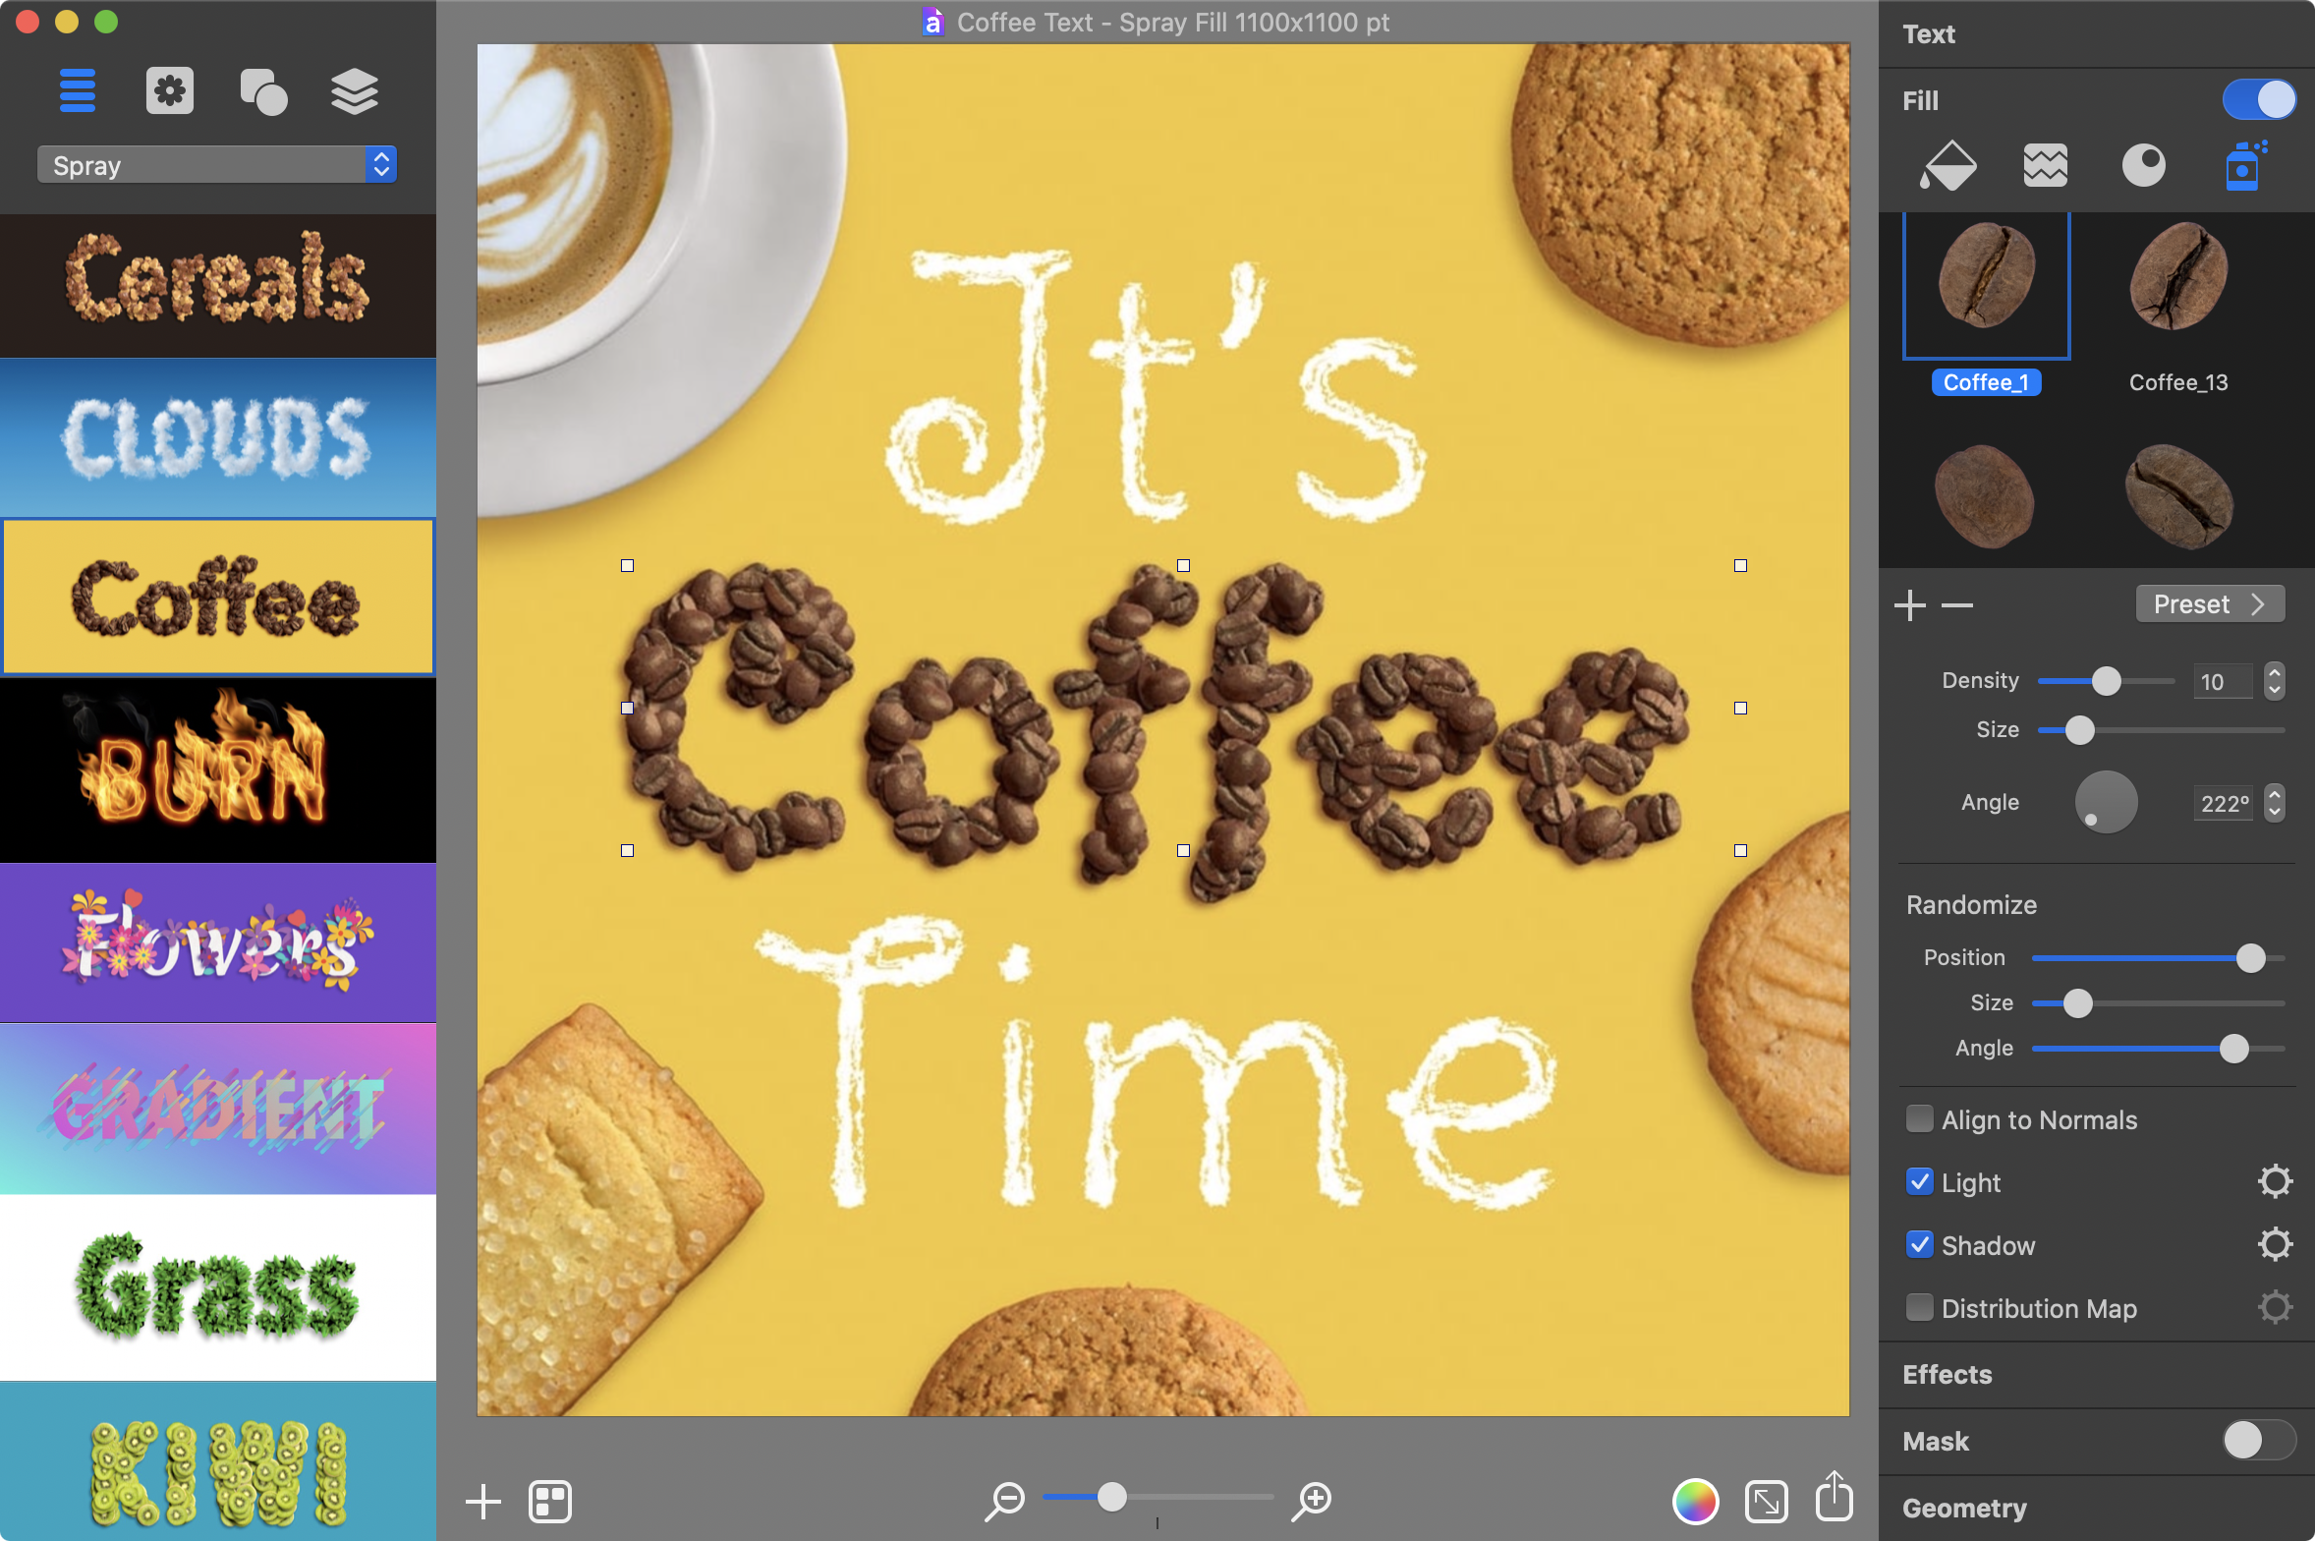Adjust the Density slider

[x=2106, y=680]
